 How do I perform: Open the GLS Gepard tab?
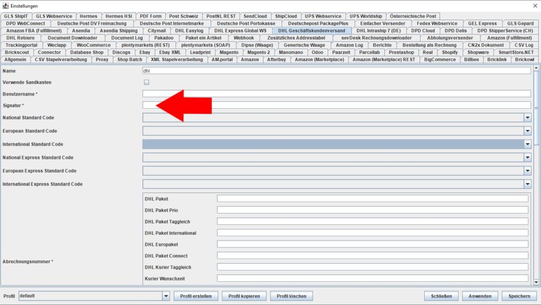(520, 23)
